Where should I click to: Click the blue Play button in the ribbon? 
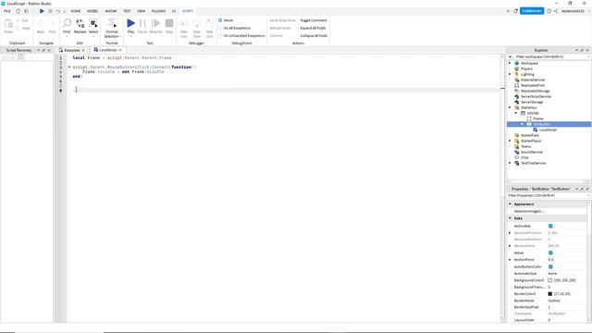click(131, 23)
